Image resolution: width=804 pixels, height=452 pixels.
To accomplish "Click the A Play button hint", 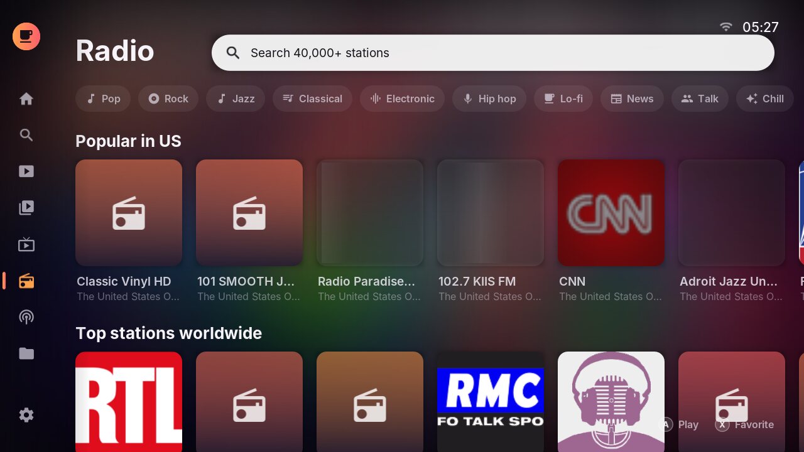I will pos(678,424).
